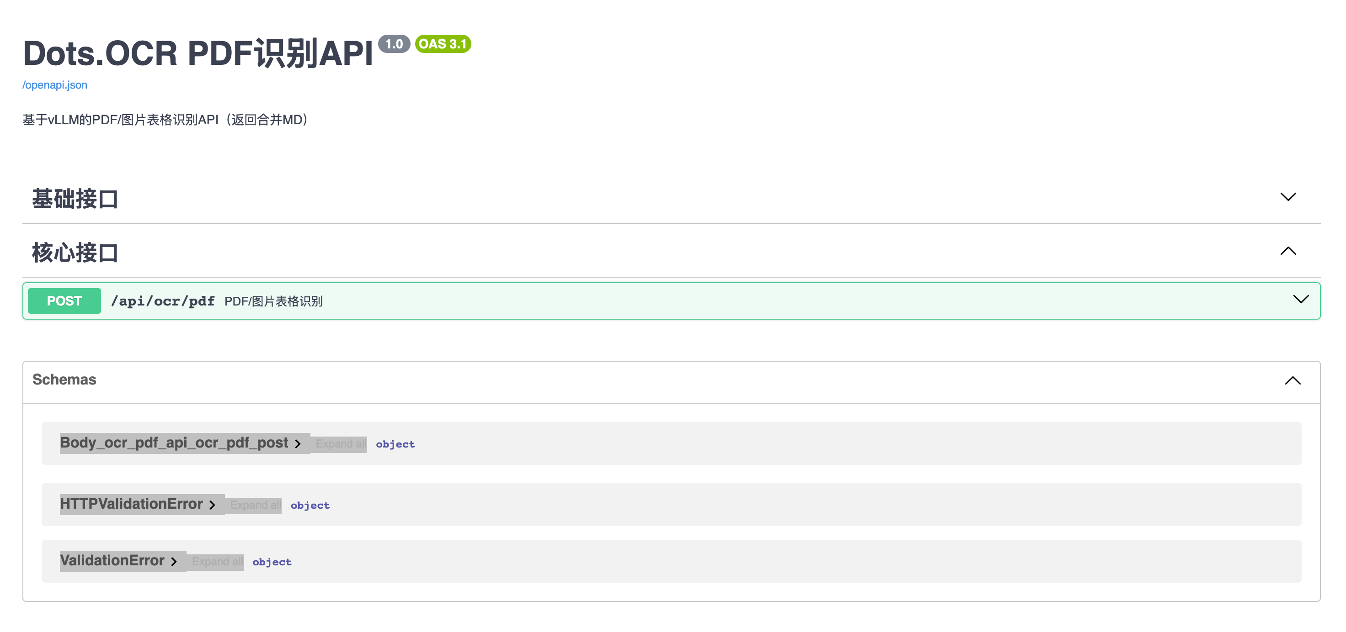This screenshot has width=1346, height=632.
Task: Click the /api/ocr/pdf path text
Action: tap(162, 301)
